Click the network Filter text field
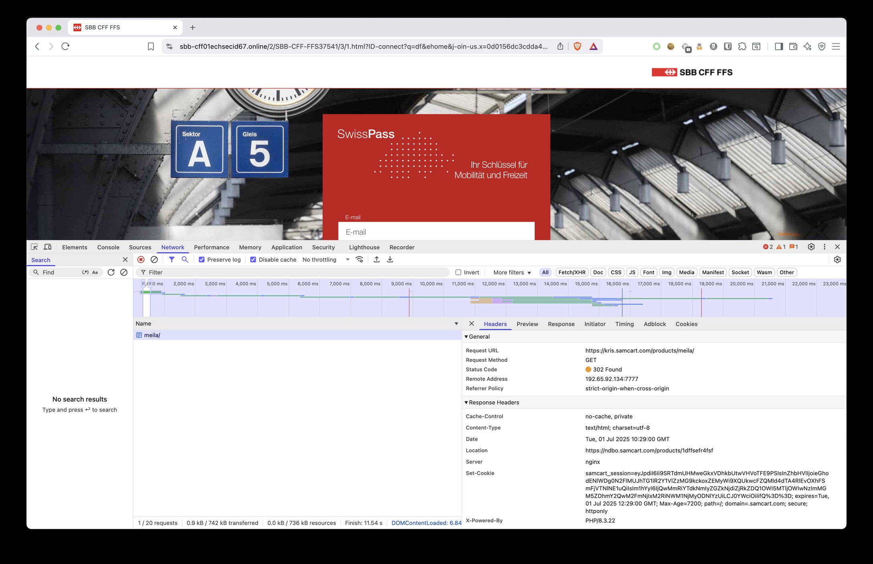The image size is (873, 564). (293, 272)
